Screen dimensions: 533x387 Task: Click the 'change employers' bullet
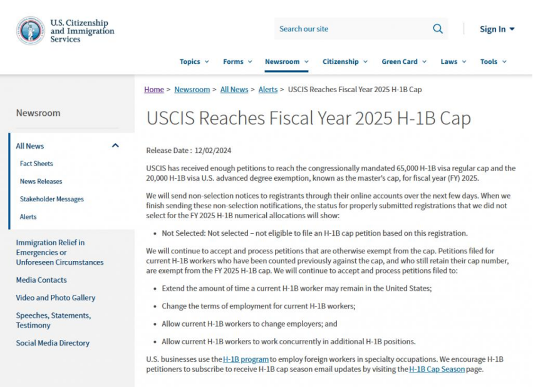pyautogui.click(x=249, y=324)
